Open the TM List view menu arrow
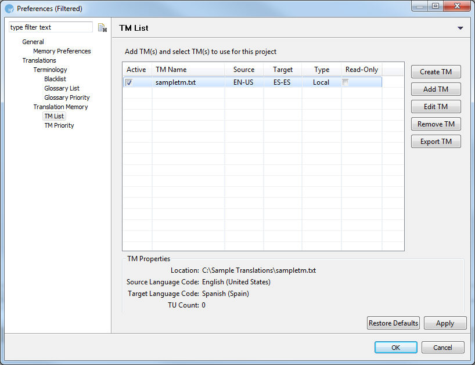Viewport: 475px width, 365px height. coord(460,28)
